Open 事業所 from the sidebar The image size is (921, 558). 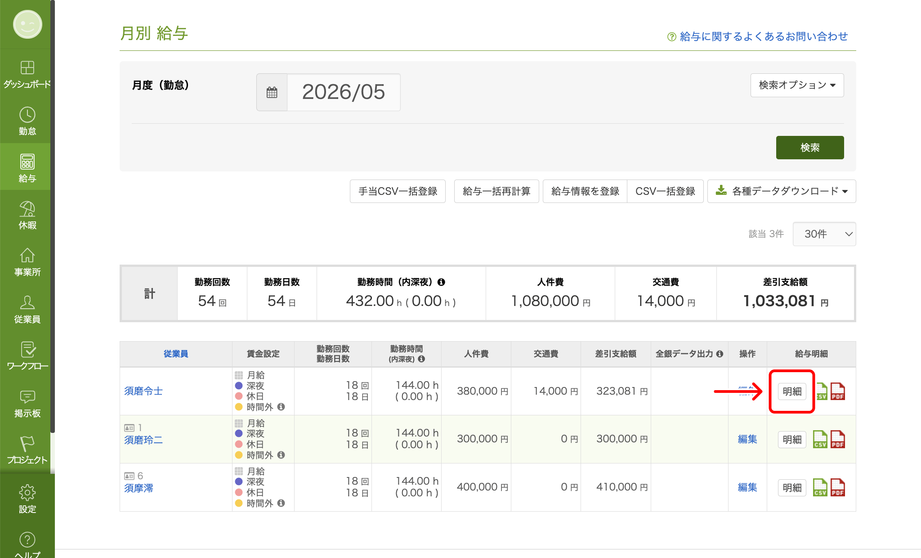click(x=27, y=262)
